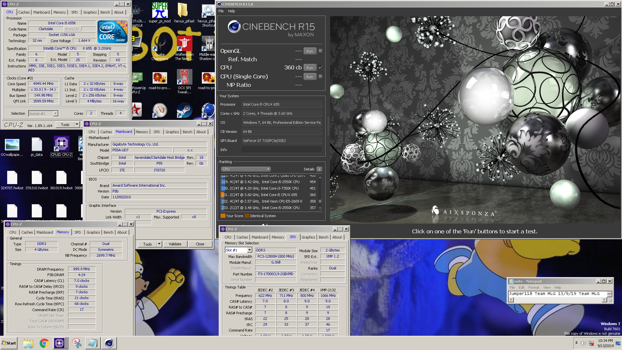The height and width of the screenshot is (350, 622).
Task: Select the CPUID CPU-Z desktop icon
Action: coord(61,146)
